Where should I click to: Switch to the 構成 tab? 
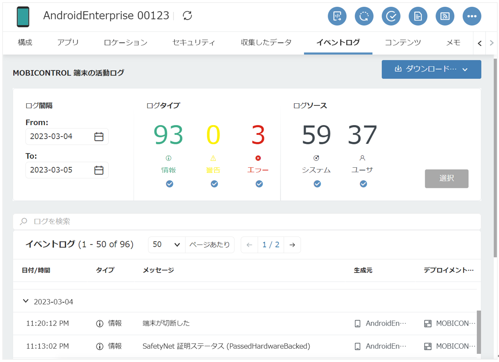(x=25, y=42)
